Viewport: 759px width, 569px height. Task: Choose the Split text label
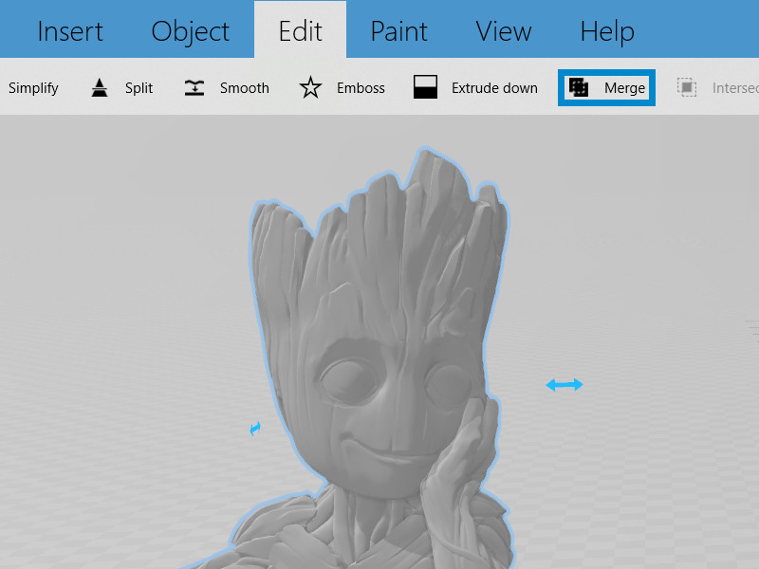pos(139,88)
